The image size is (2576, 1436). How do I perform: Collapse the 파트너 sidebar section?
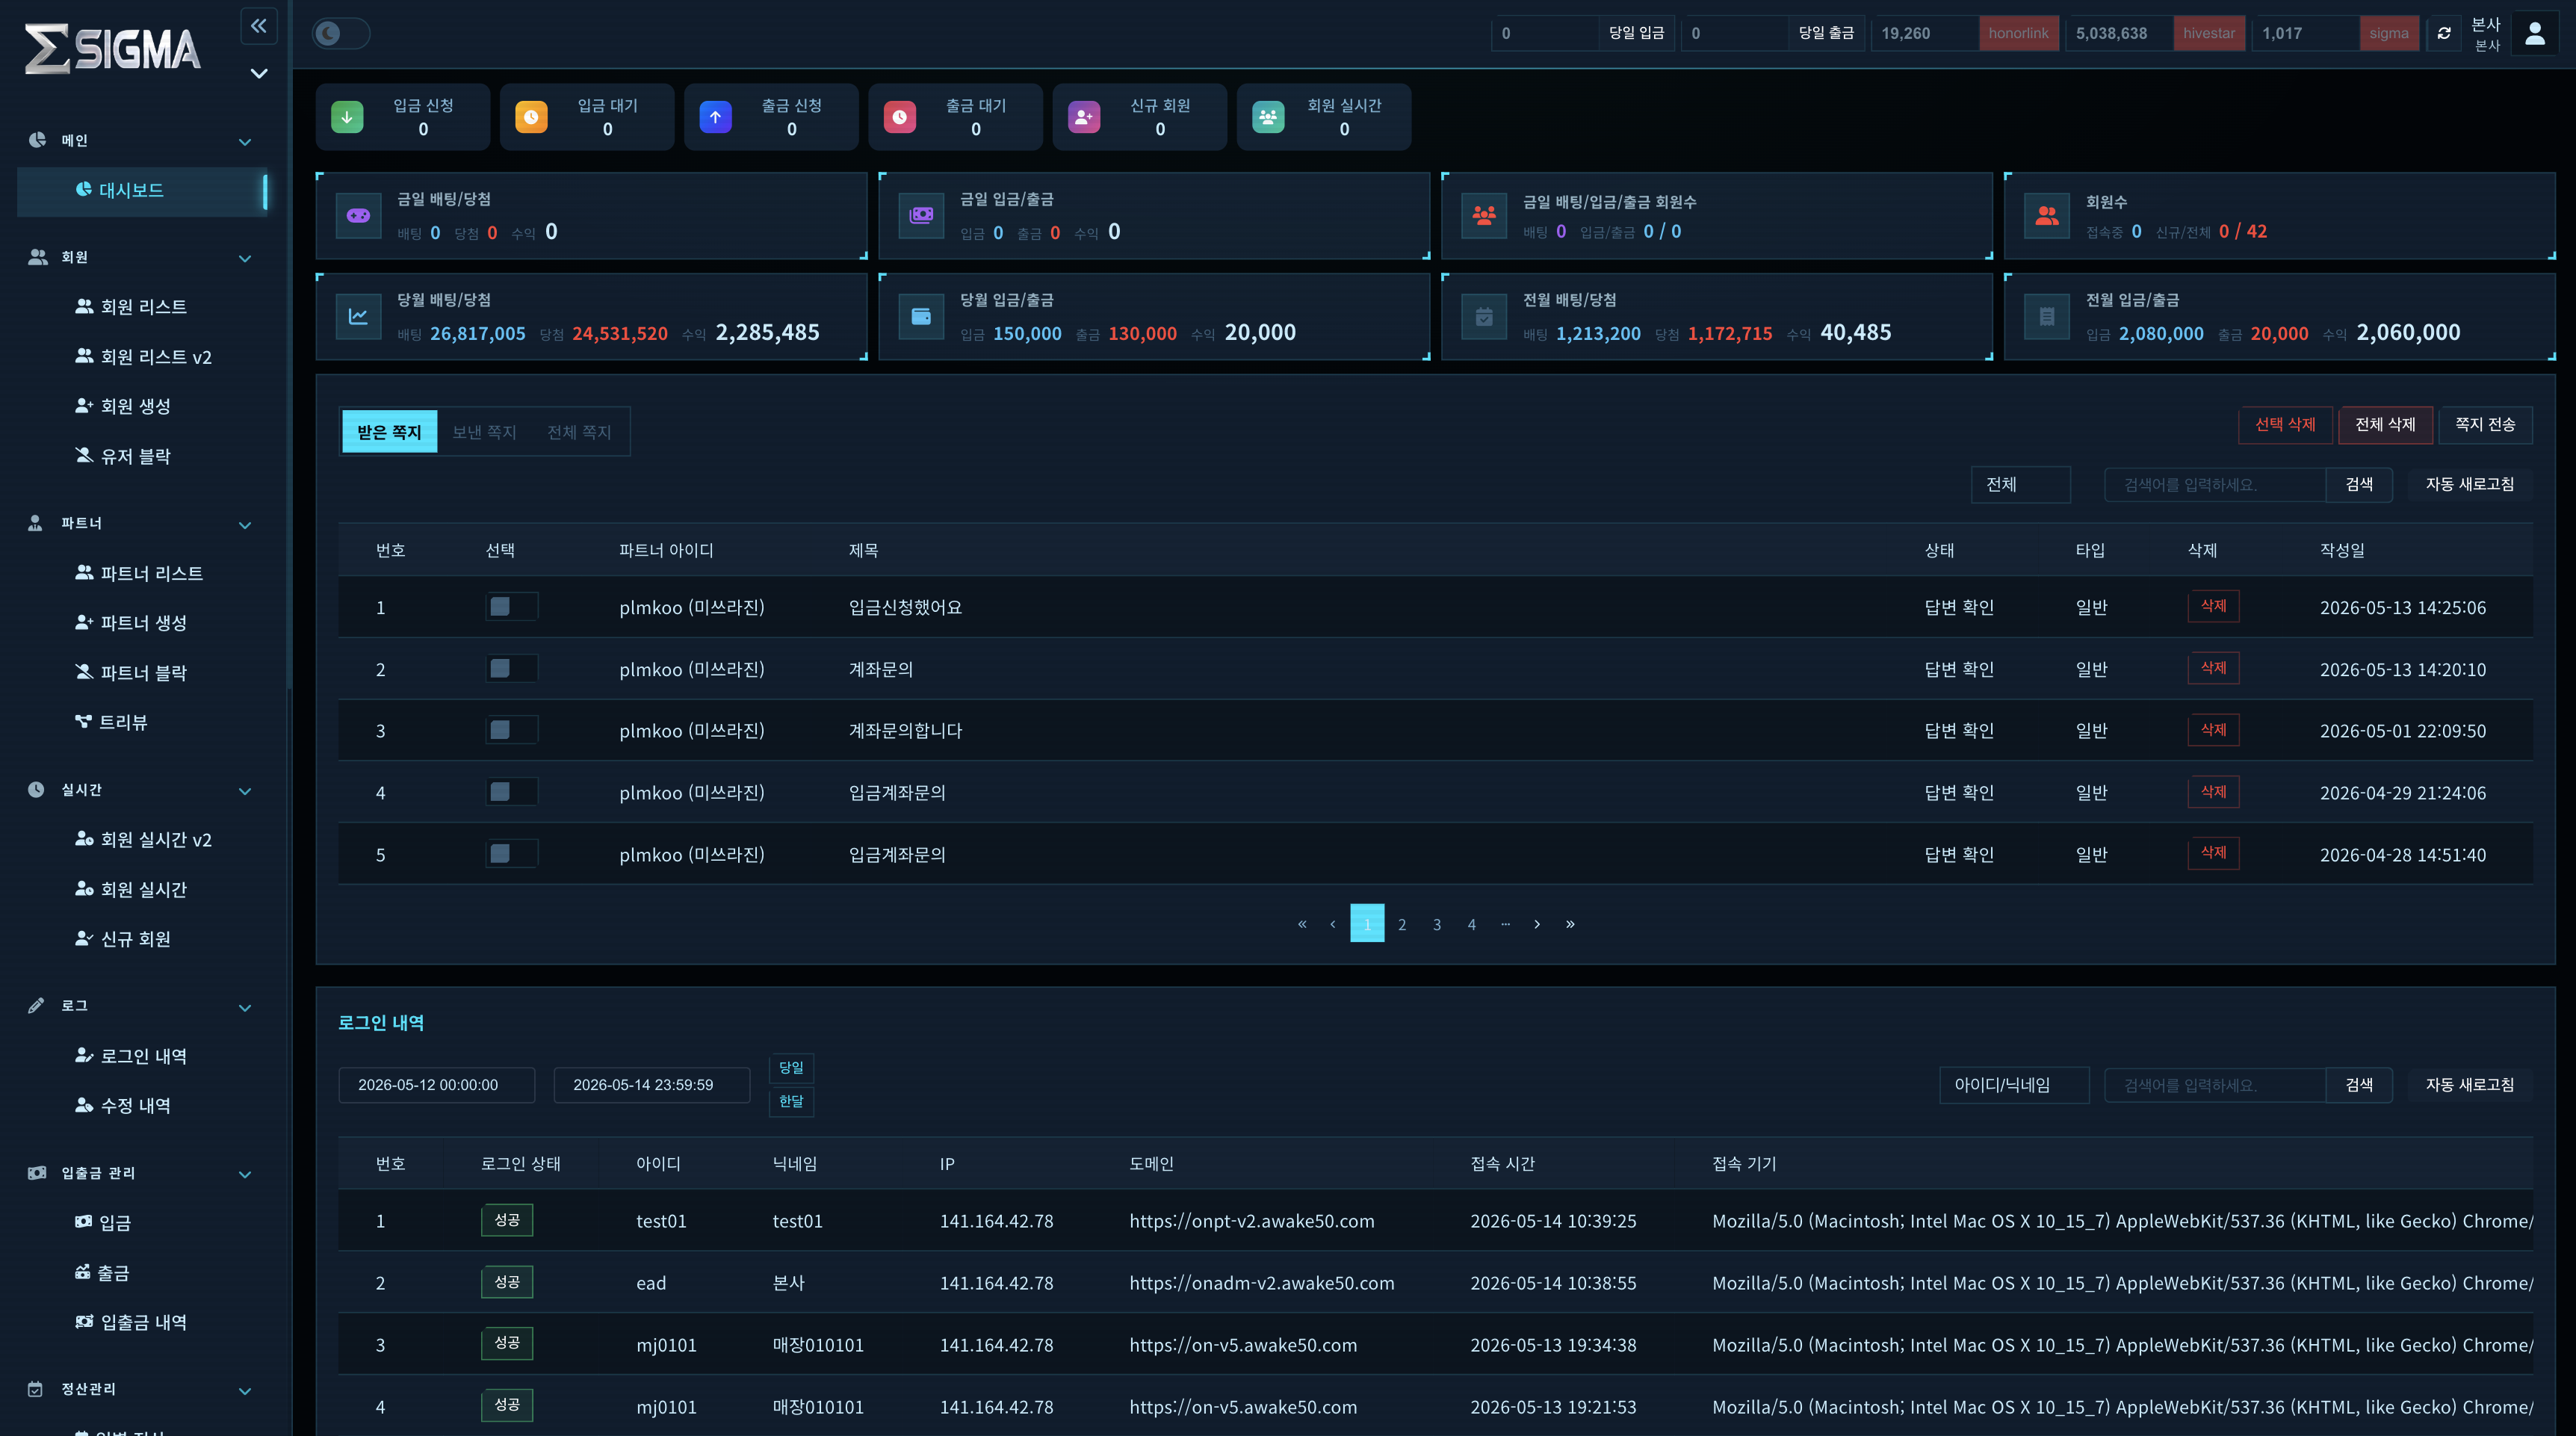point(245,525)
